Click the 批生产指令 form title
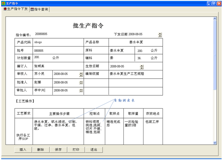Screen dimensions: 222x160 [x=88, y=26]
